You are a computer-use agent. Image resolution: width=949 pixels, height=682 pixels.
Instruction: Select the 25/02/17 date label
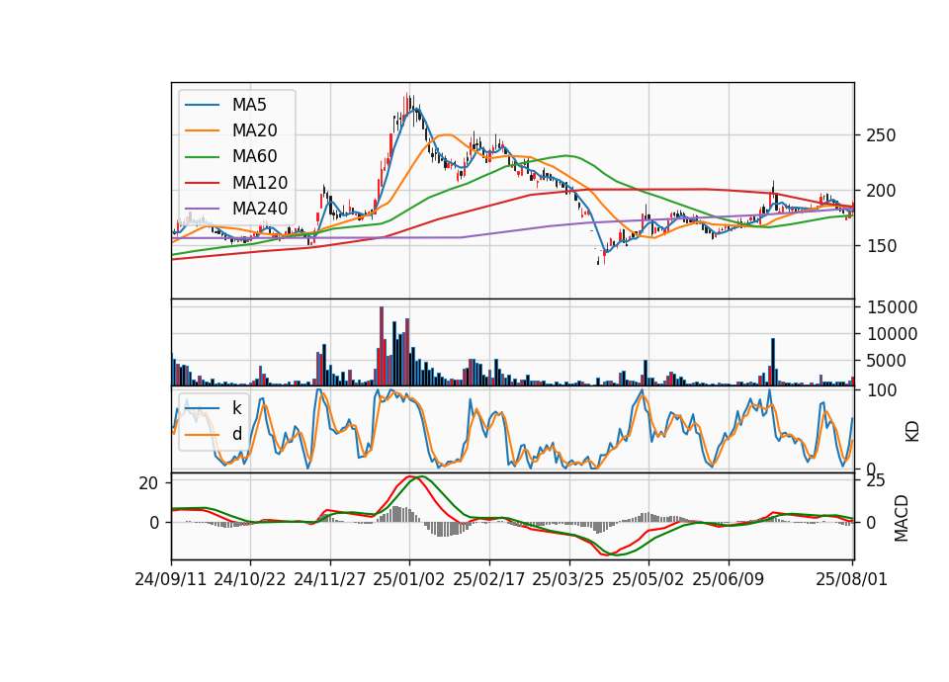click(x=489, y=579)
